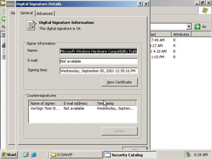
Task: Click the Show Desktop quick launch icon
Action: (26, 155)
